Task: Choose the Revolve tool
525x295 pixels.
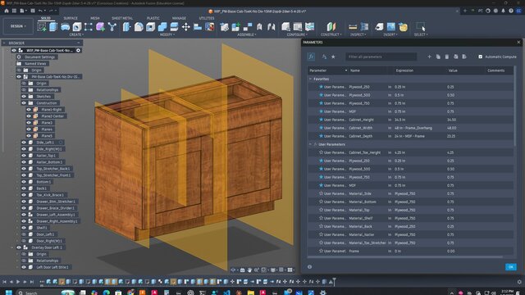Action: [65, 27]
